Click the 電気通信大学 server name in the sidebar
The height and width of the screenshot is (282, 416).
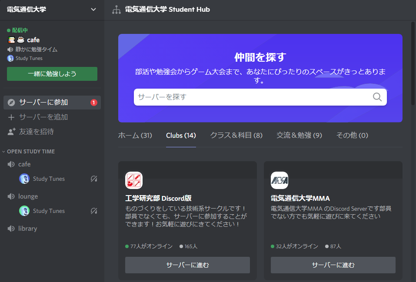tap(27, 10)
